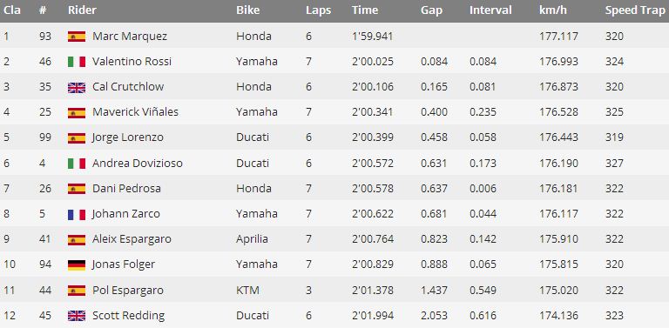Click the Italian flag beside Valentino Rossi
The image size is (669, 328).
pyautogui.click(x=77, y=62)
